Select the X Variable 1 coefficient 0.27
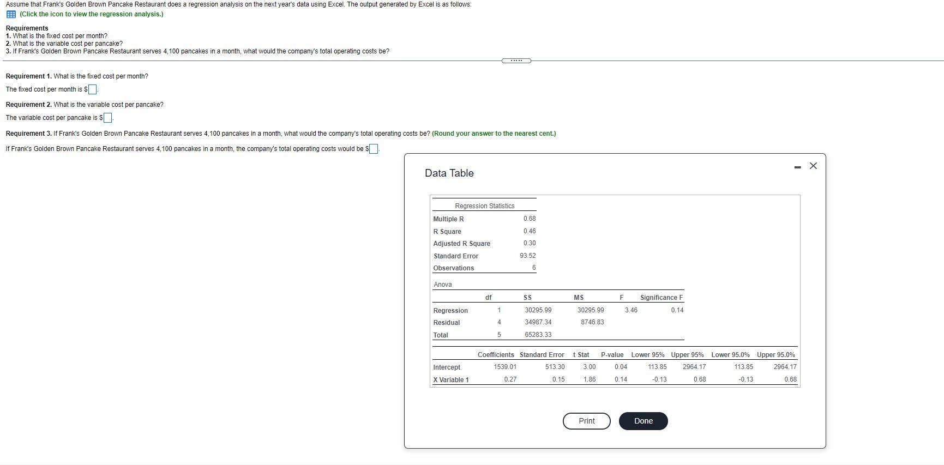Screen dimensions: 944x465 (x=510, y=379)
